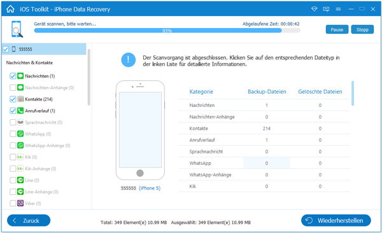Click the Gelöschte Dateien column header
The height and width of the screenshot is (233, 382).
pos(320,92)
